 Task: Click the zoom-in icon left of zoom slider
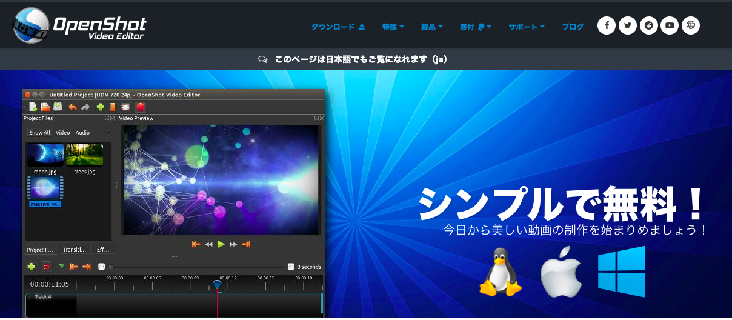click(x=102, y=267)
